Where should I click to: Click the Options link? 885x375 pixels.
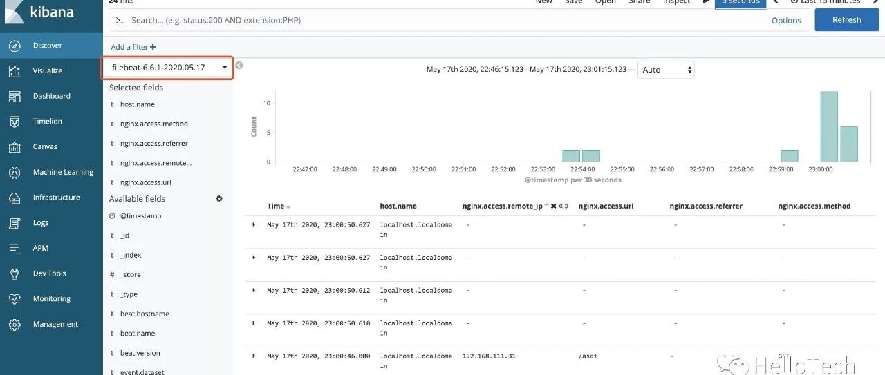pyautogui.click(x=786, y=21)
